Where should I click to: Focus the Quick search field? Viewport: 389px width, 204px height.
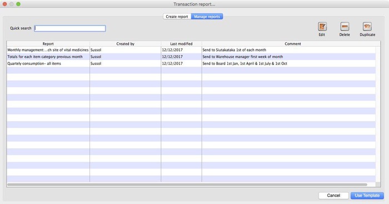point(70,28)
